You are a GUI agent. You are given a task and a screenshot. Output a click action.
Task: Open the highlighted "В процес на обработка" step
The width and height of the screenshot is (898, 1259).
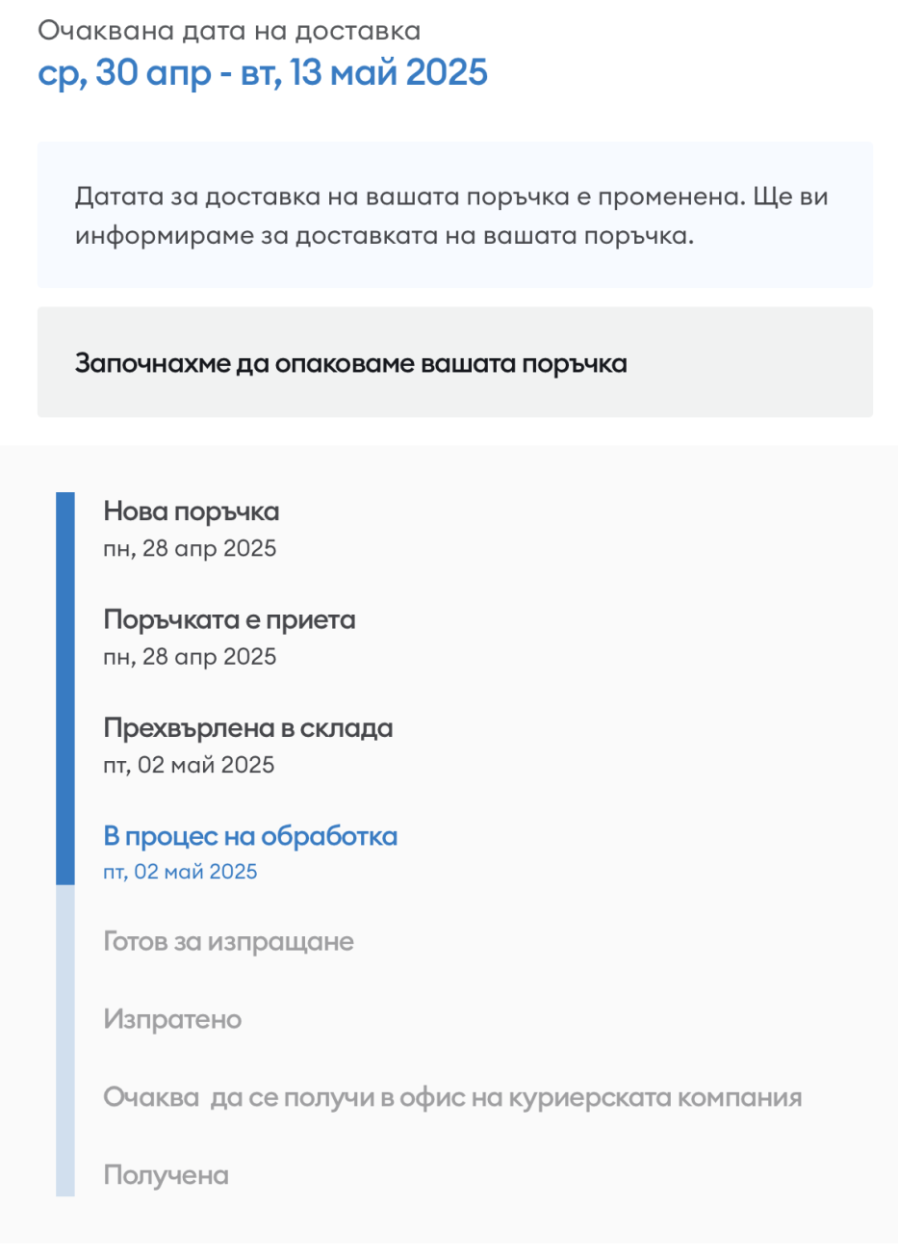point(250,836)
